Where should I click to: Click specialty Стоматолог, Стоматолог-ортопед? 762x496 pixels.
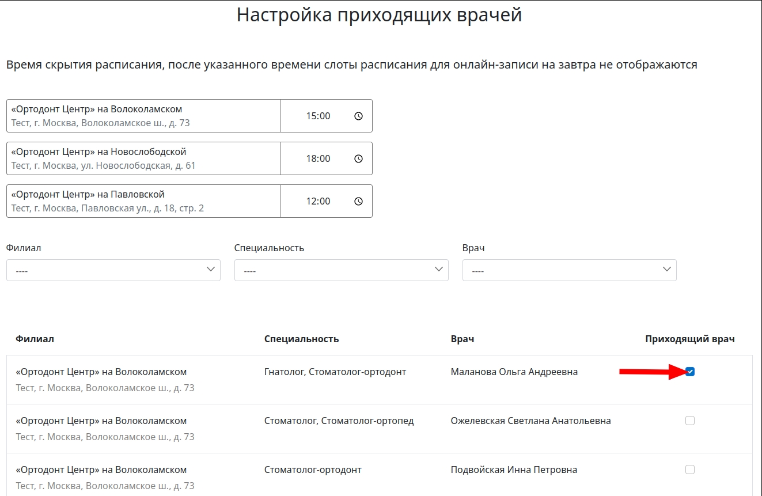pos(339,421)
